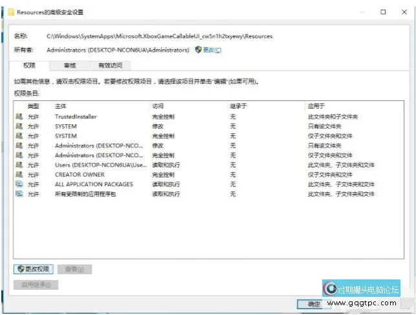This screenshot has height=315, width=416.
Task: Click the user icon in the TrustedInstaller row
Action: pyautogui.click(x=19, y=116)
